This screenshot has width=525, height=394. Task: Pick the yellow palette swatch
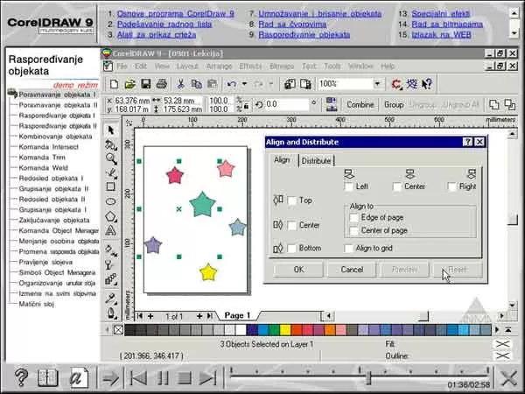285,330
